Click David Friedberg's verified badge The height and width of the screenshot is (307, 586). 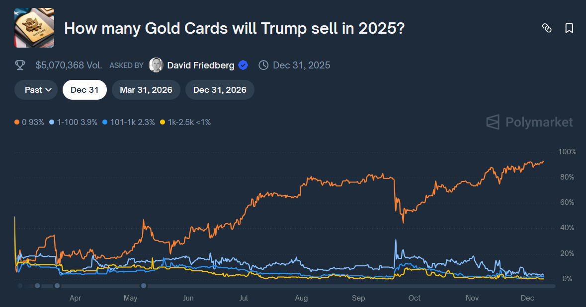pos(243,65)
